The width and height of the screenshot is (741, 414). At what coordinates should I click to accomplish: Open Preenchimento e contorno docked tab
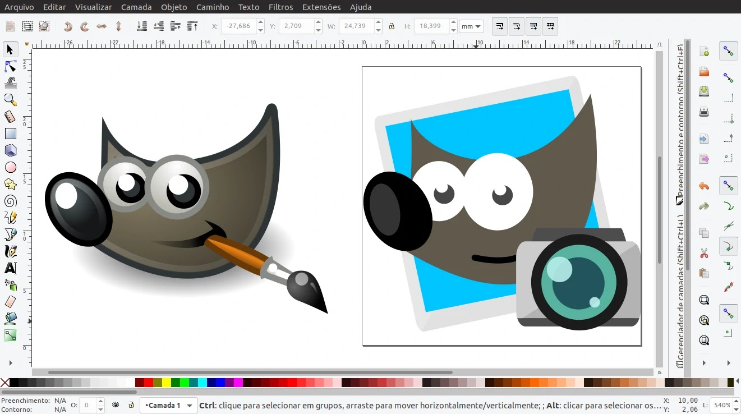pos(680,124)
